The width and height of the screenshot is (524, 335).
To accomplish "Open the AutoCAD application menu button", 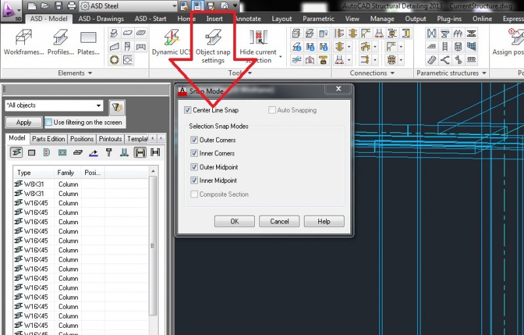I will point(11,10).
